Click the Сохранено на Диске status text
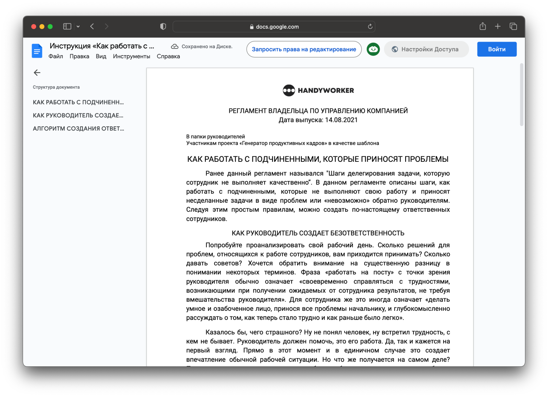This screenshot has width=548, height=397. (x=207, y=46)
